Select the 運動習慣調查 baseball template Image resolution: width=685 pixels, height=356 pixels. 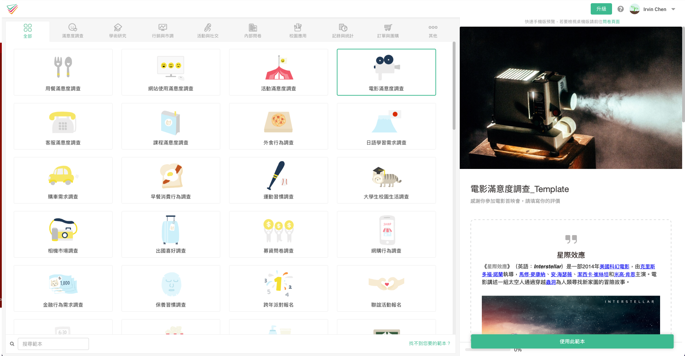pos(278,180)
